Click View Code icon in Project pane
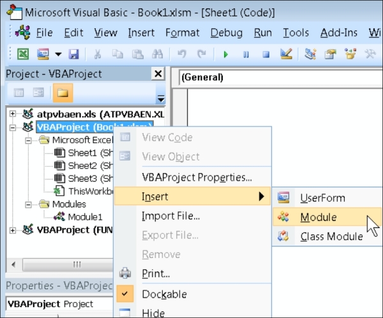 point(19,93)
